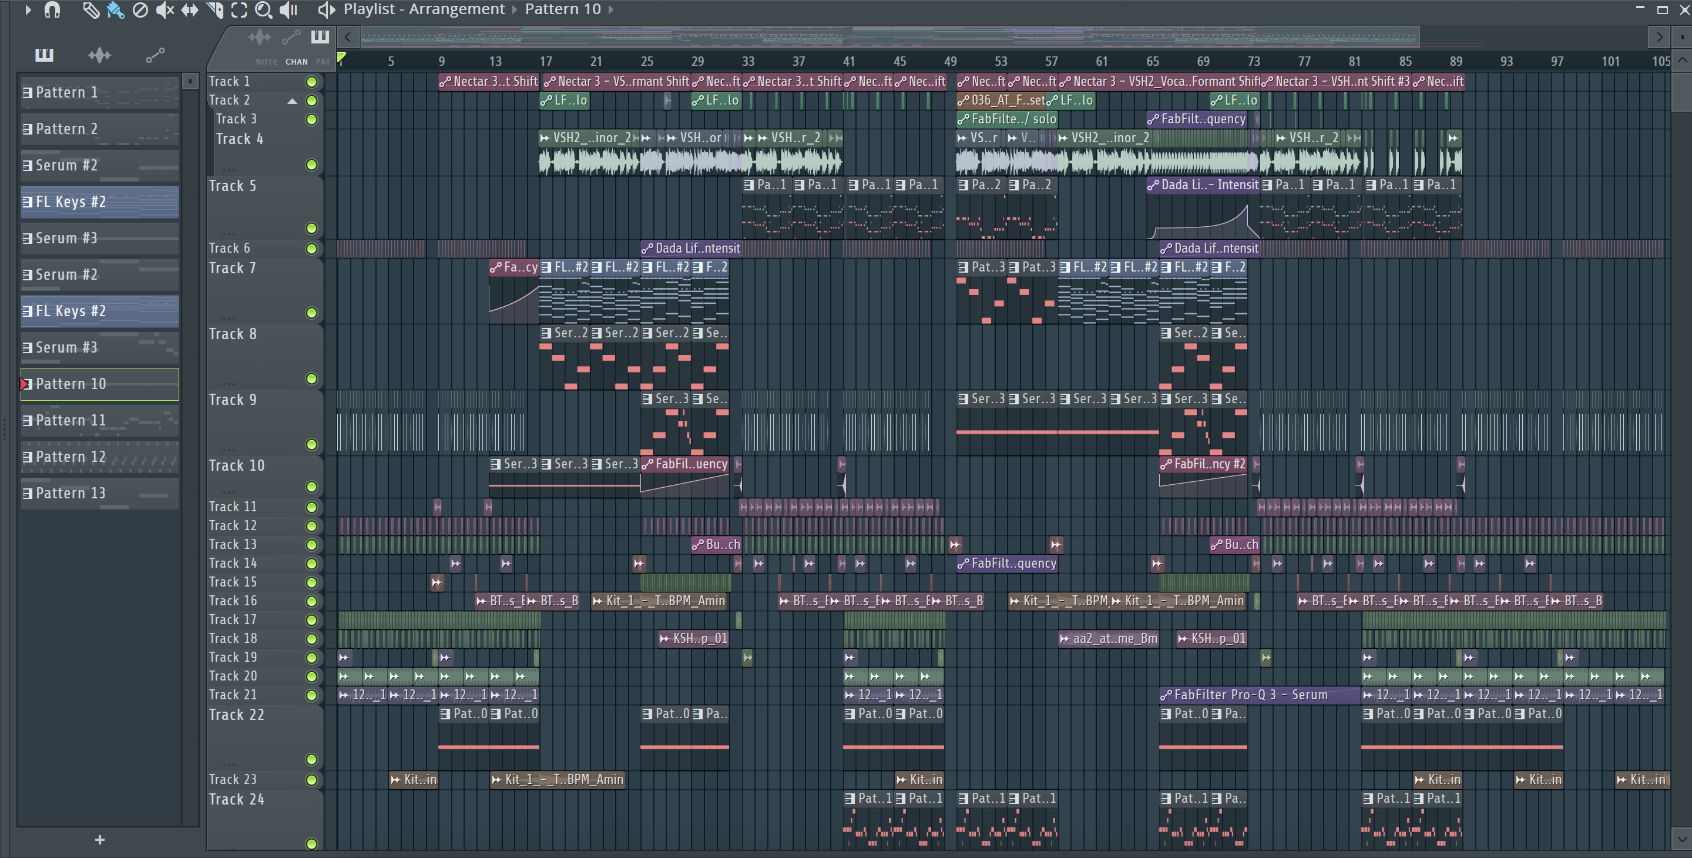1692x858 pixels.
Task: Select the automation clip focus icon
Action: click(x=291, y=38)
